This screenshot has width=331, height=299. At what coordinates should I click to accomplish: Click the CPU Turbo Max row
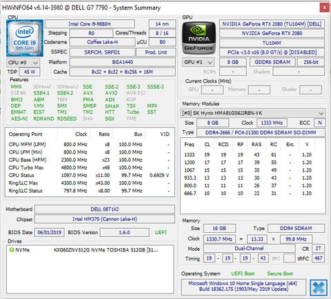click(x=90, y=167)
